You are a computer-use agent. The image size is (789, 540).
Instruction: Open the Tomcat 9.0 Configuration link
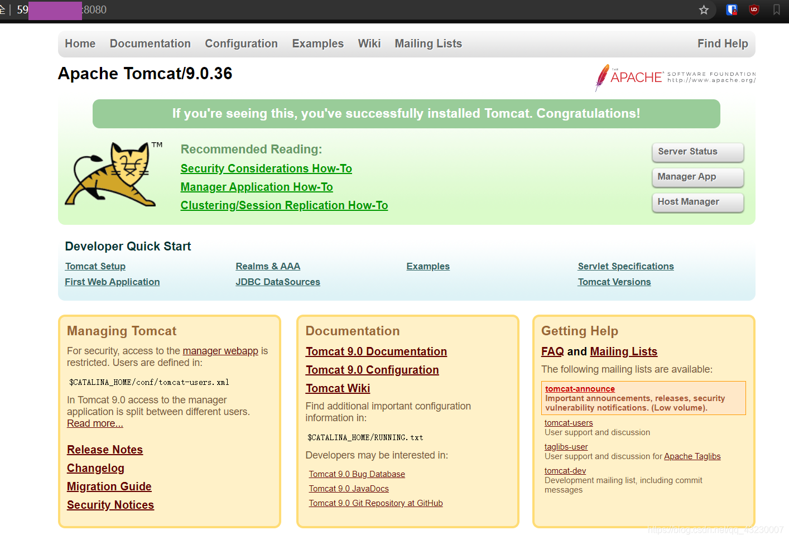pyautogui.click(x=372, y=370)
